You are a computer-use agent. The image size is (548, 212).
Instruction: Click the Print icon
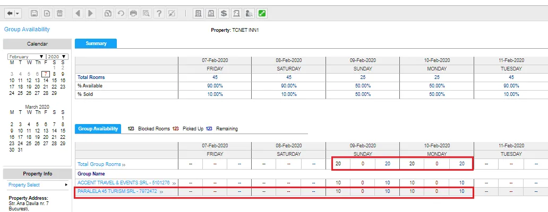click(x=133, y=14)
